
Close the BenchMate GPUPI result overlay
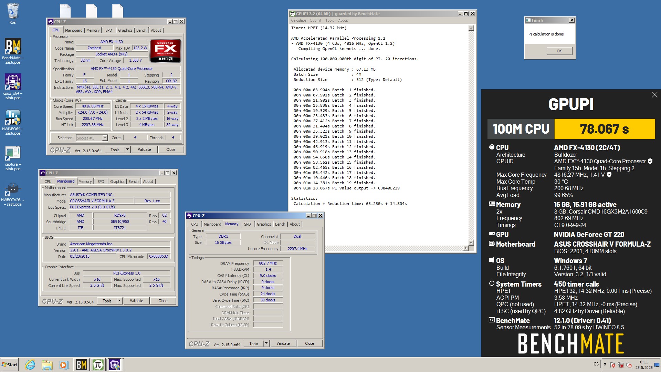[654, 95]
